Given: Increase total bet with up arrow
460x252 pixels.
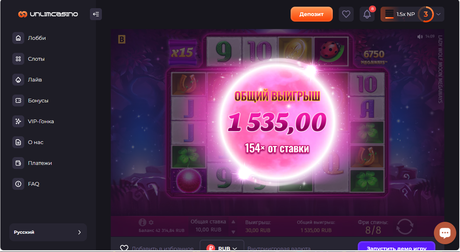Looking at the screenshot, I should (x=233, y=221).
